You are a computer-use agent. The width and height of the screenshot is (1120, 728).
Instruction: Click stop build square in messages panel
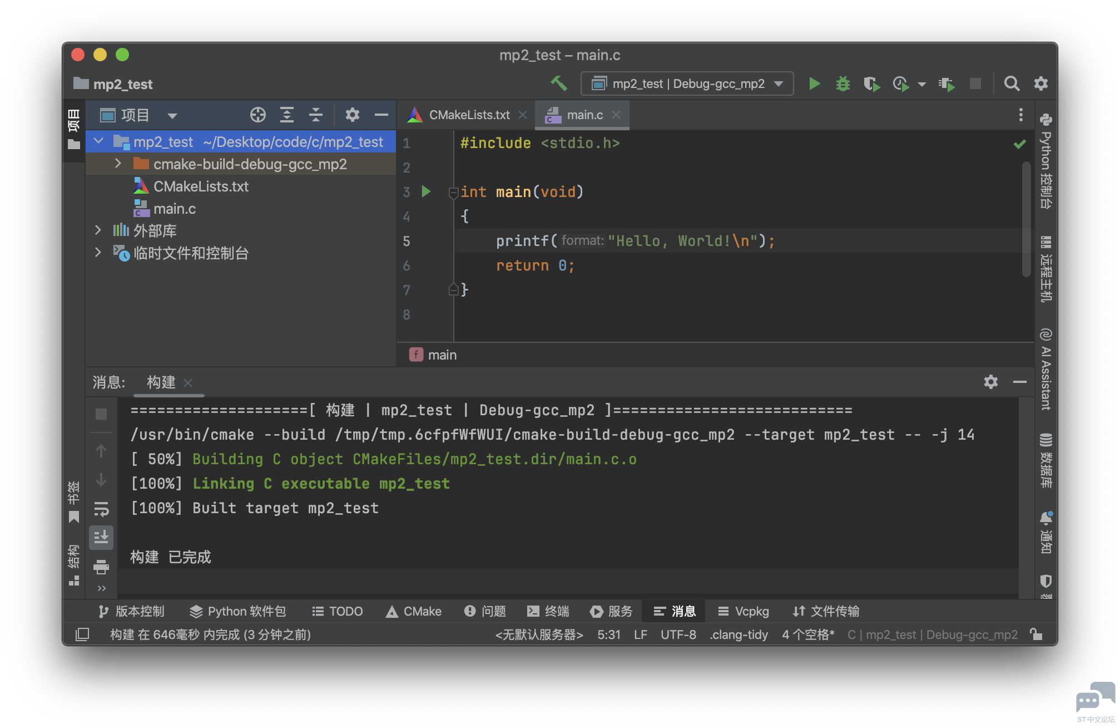(101, 414)
